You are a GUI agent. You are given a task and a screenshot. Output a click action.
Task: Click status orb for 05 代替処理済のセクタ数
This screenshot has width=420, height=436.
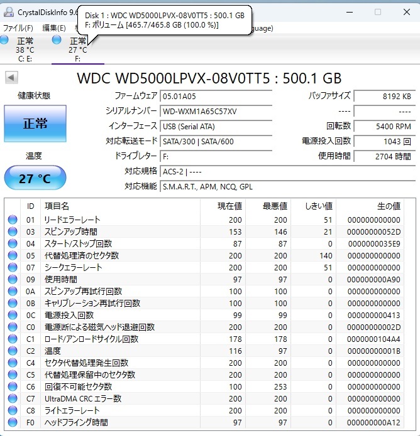(x=13, y=255)
